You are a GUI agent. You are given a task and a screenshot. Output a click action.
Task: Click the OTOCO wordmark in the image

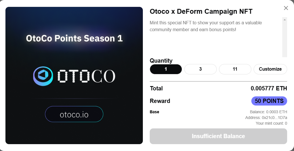coord(86,76)
